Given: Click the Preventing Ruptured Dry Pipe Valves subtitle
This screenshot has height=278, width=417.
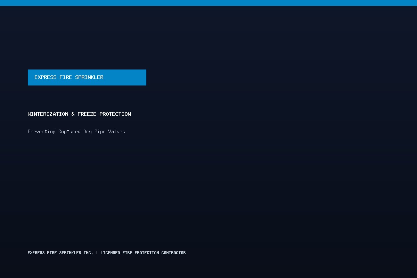Looking at the screenshot, I should pos(76,131).
